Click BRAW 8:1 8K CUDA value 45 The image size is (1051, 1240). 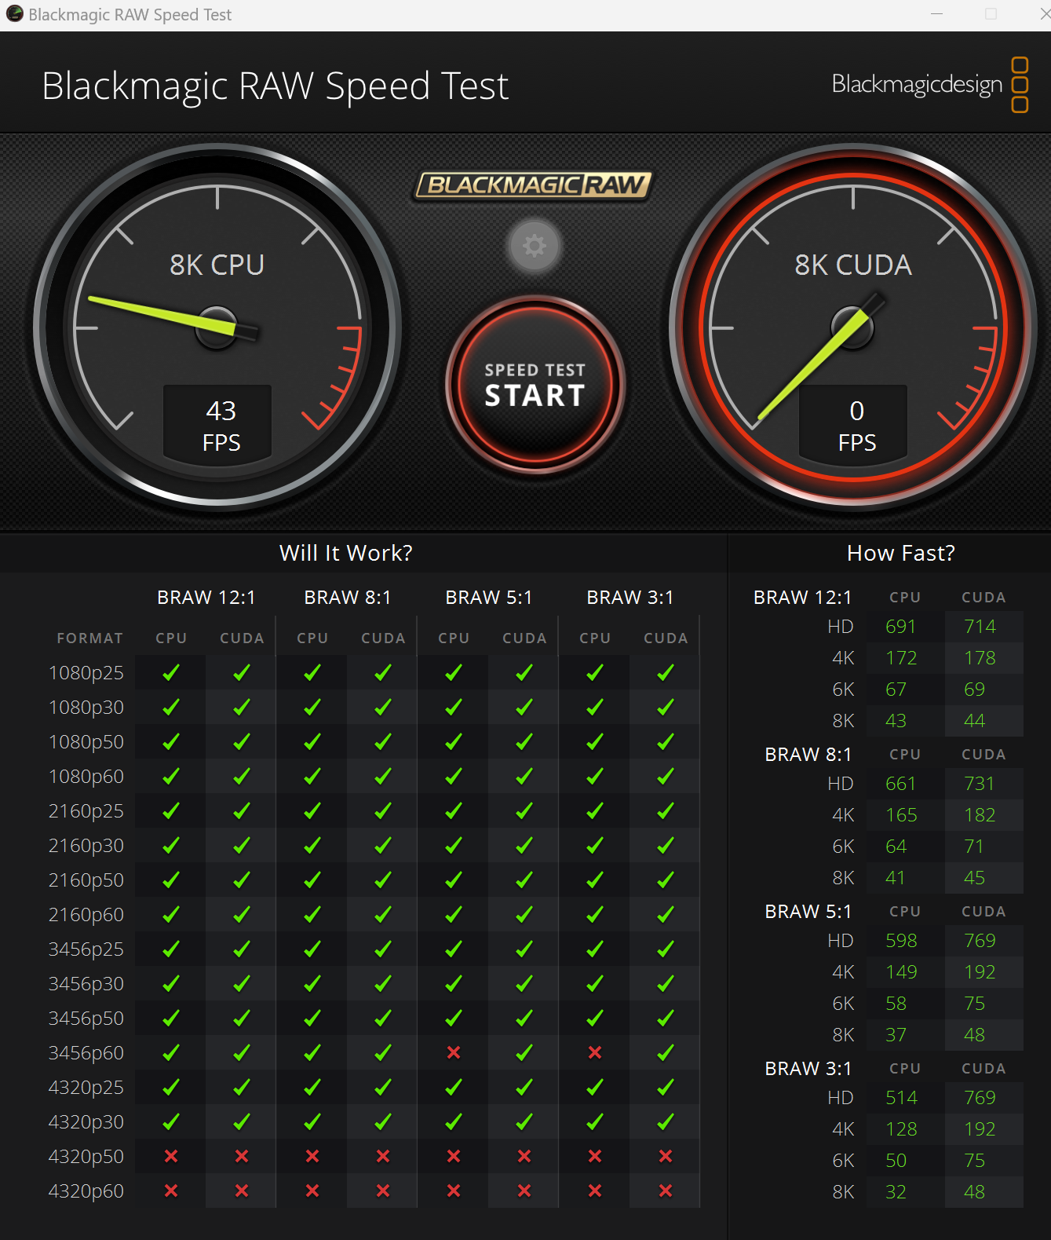(974, 878)
